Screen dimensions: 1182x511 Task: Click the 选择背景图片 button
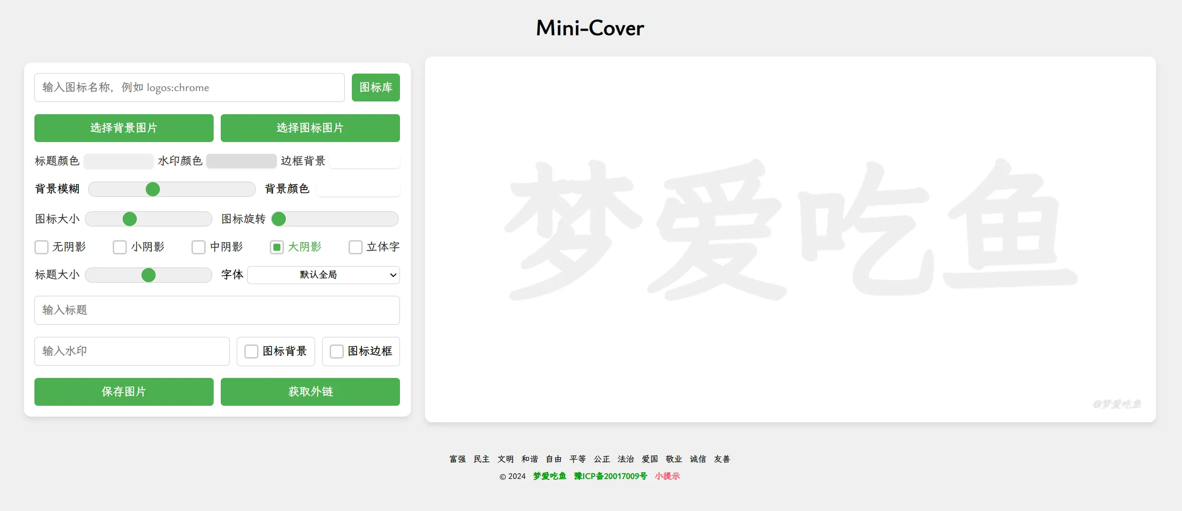pyautogui.click(x=124, y=128)
